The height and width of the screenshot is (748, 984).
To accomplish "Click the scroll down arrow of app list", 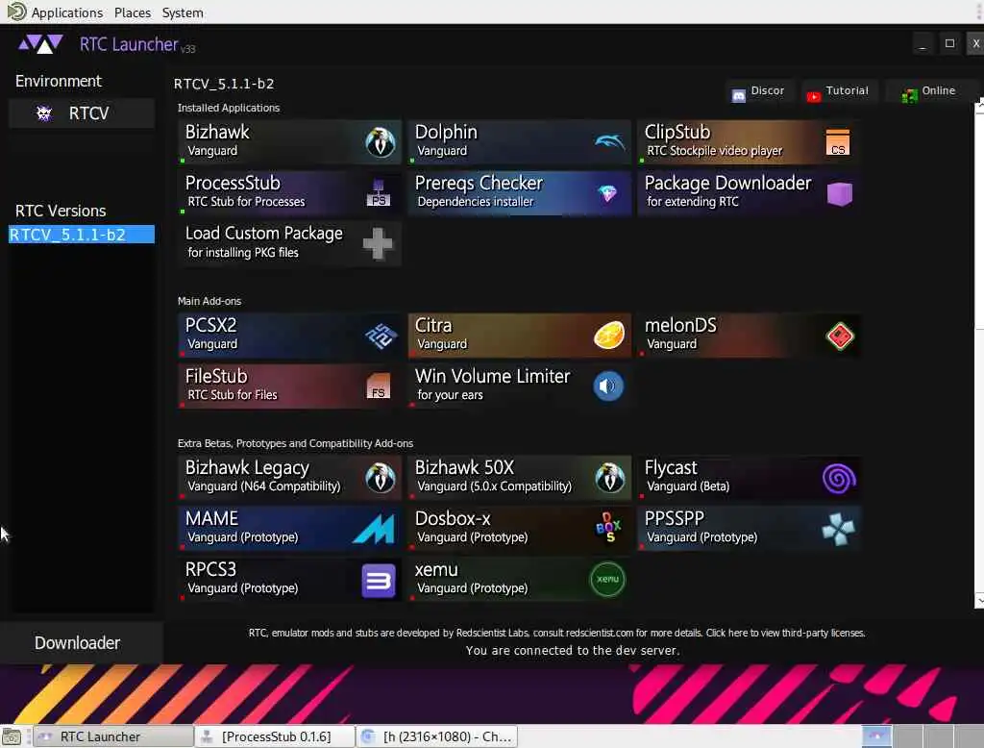I will [x=979, y=602].
